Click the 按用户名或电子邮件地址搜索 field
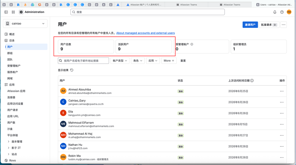296x165 pixels. [84, 61]
